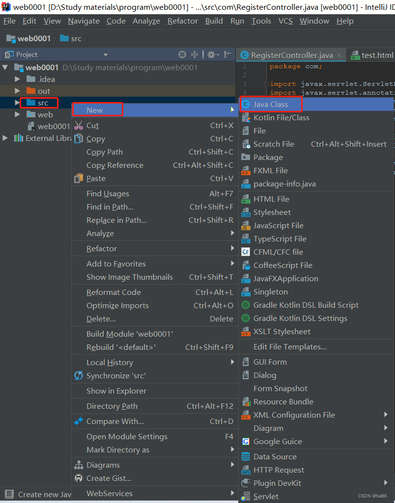
Task: Choose Open Module Settings entry
Action: pos(155,437)
